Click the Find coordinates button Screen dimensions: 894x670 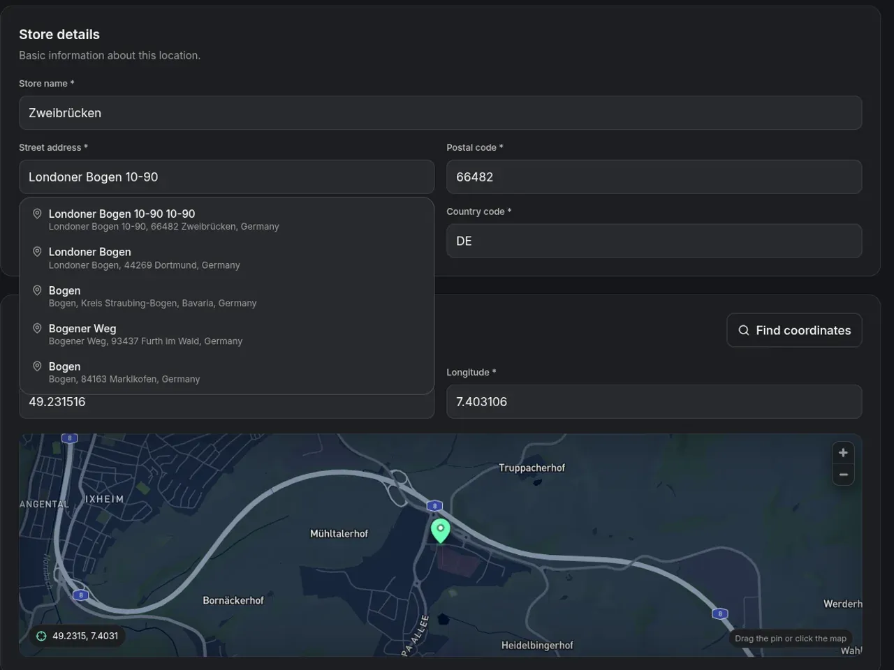[794, 330]
